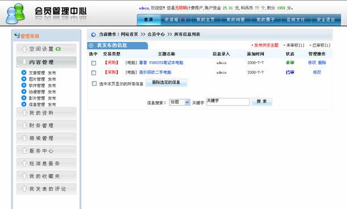Viewport: 347px width, 209px height.
Task: Click the 搜索 button
Action: click(262, 102)
